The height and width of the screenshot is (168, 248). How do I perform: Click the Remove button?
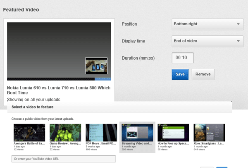203,75
